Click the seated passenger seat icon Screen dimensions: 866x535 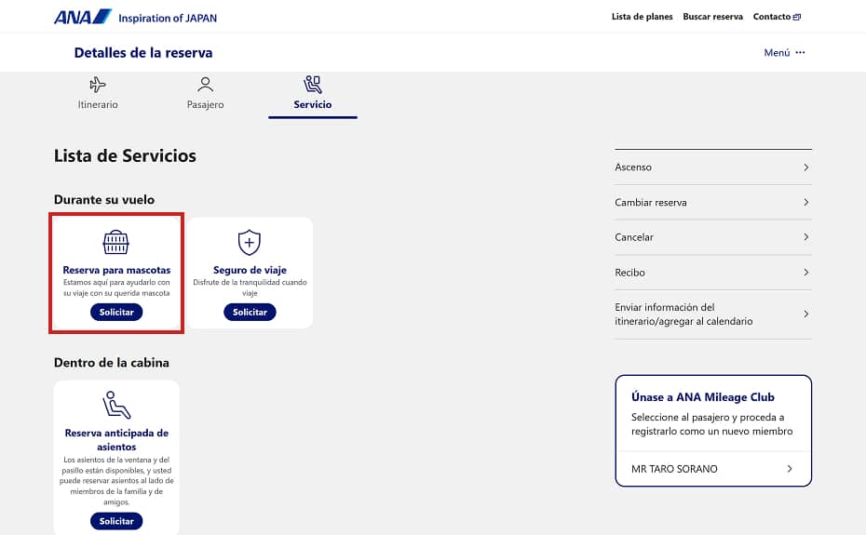click(116, 405)
